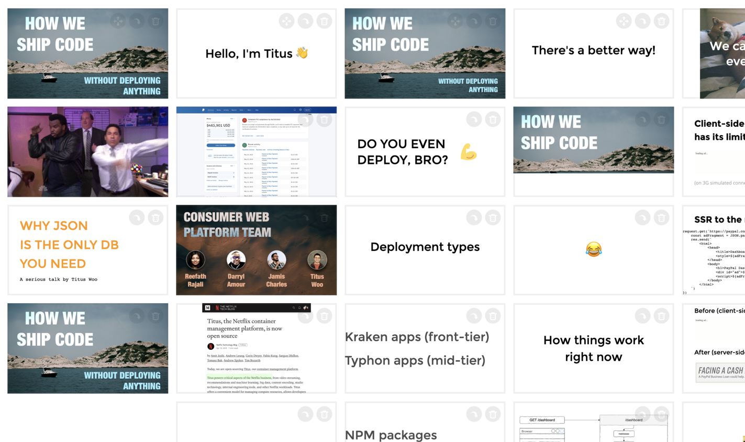Click the laughing-crying emoji
The height and width of the screenshot is (442, 745).
(x=594, y=249)
